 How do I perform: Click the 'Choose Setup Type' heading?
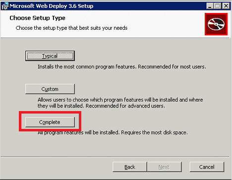(x=37, y=18)
